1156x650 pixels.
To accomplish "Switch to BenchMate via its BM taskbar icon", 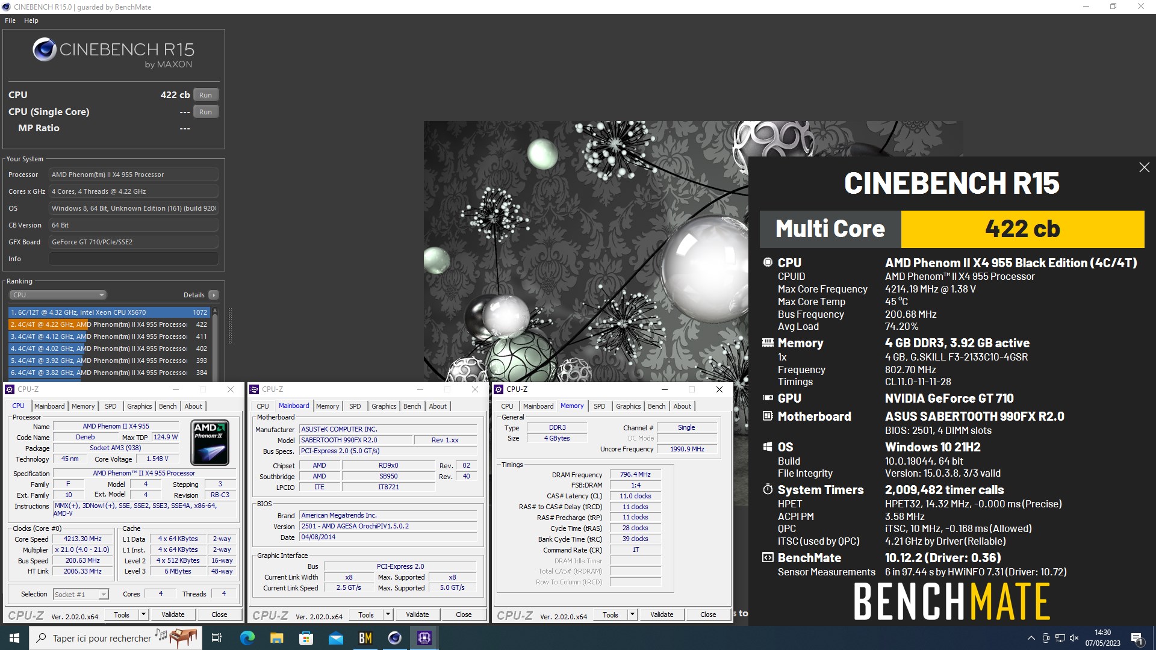I will pos(365,638).
